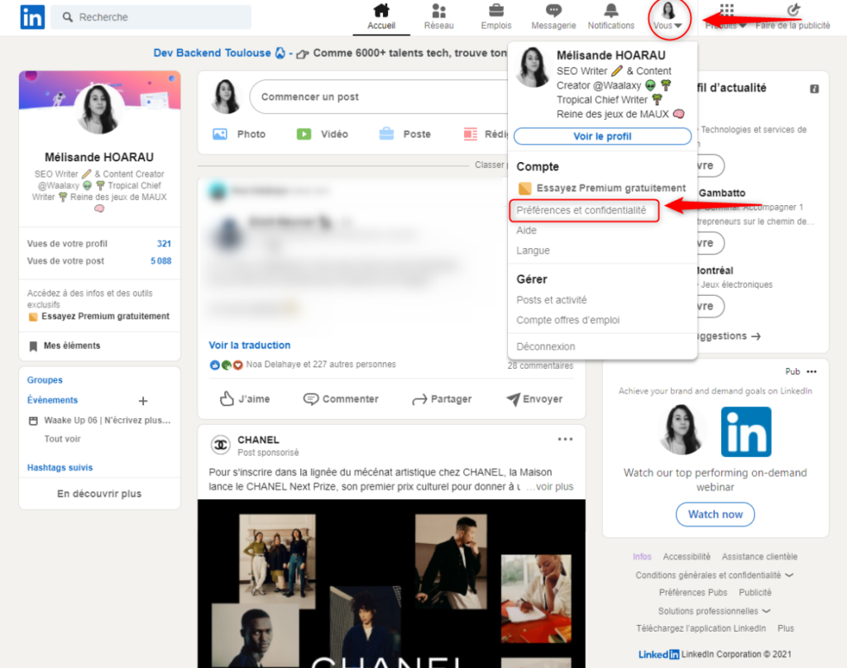Open Voir la traduction on the post
This screenshot has width=847, height=668.
[x=249, y=345]
